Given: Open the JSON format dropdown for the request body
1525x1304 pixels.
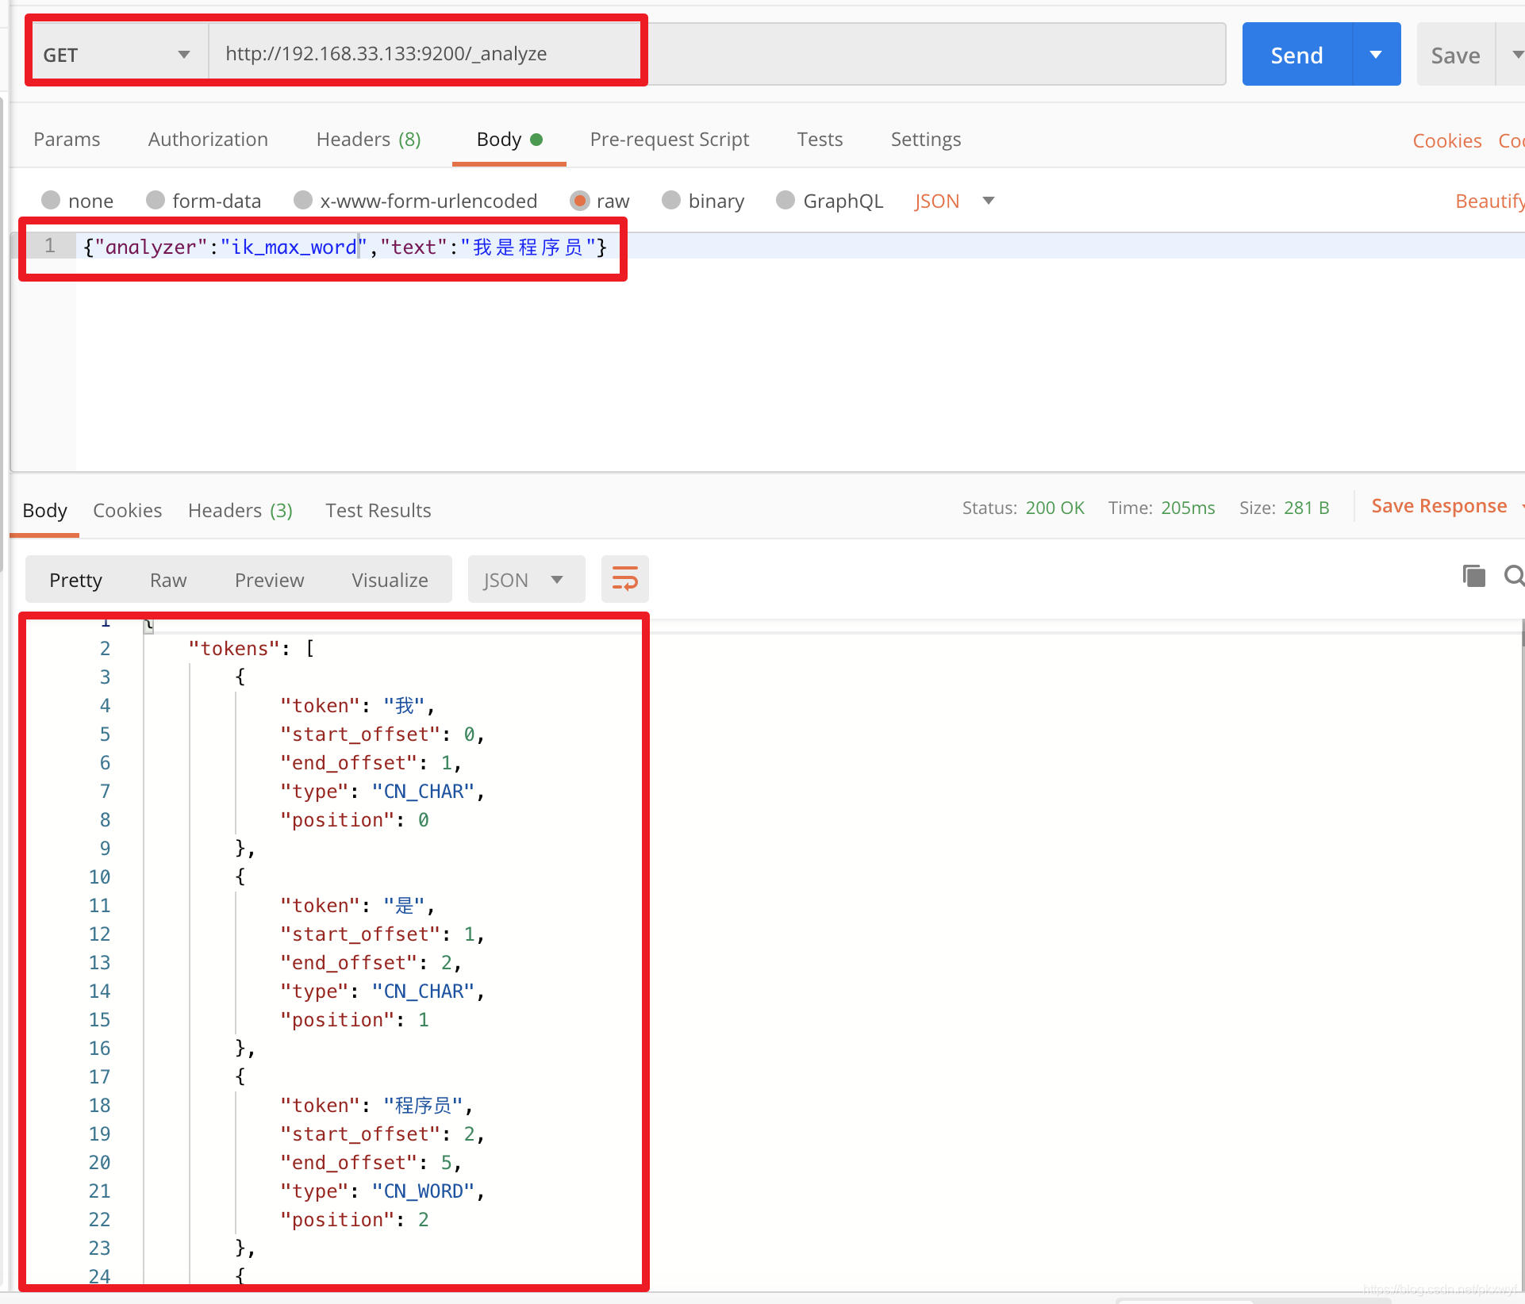Looking at the screenshot, I should [x=988, y=201].
